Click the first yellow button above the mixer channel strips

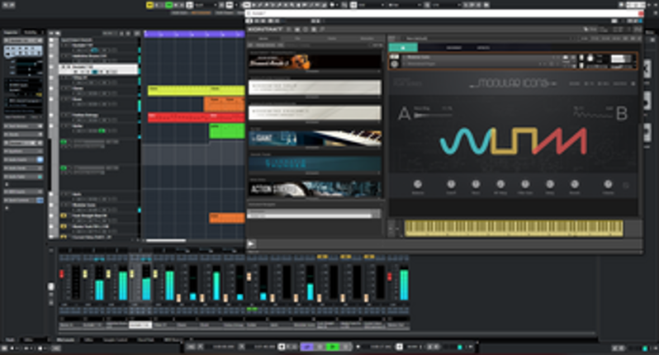[x=322, y=256]
